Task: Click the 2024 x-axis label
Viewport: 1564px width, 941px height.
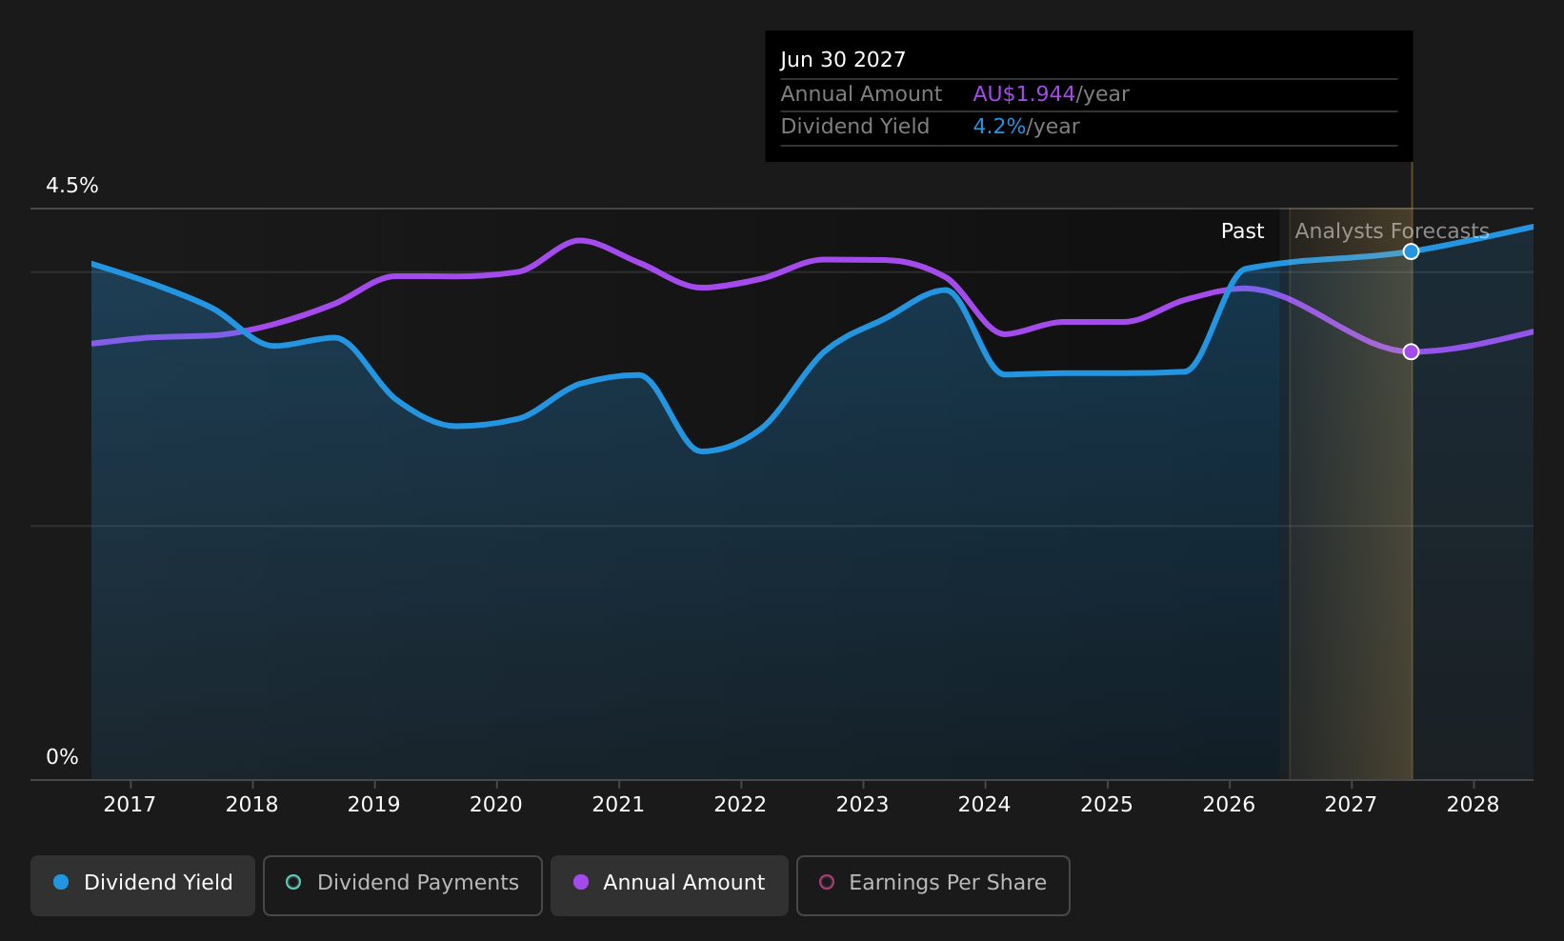Action: [x=985, y=805]
